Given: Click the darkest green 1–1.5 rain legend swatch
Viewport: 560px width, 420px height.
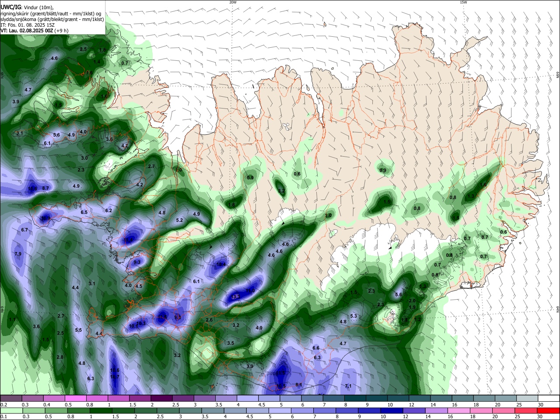Looking at the screenshot, I should click(x=101, y=411).
